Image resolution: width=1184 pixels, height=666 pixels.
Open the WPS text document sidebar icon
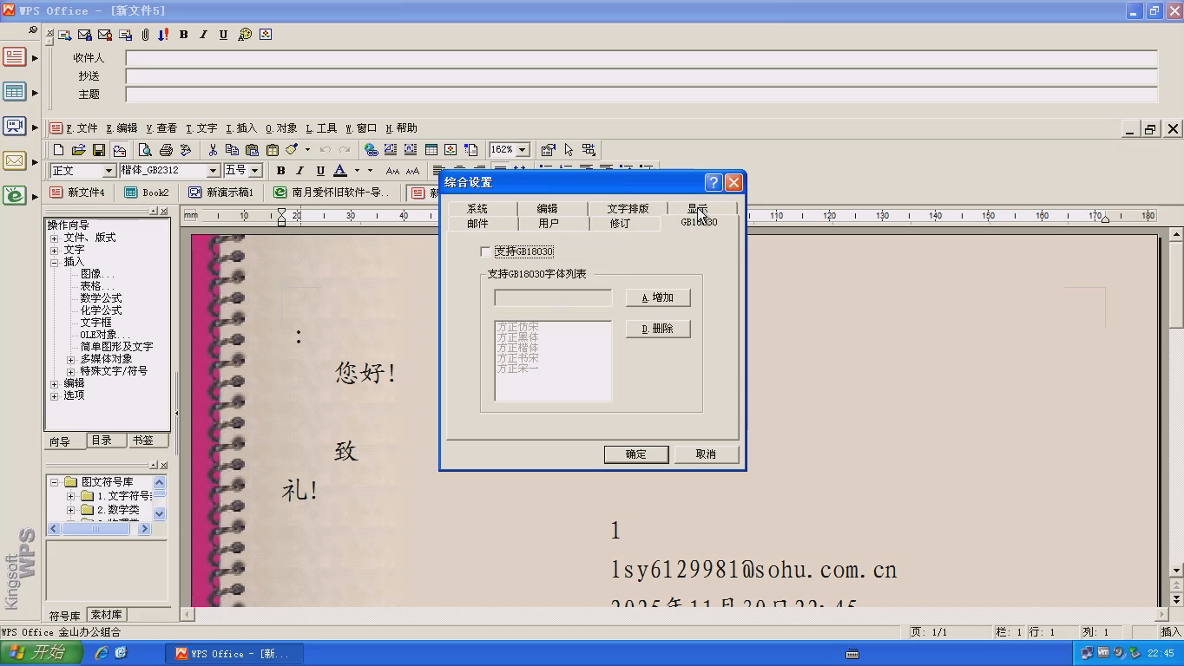coord(15,57)
